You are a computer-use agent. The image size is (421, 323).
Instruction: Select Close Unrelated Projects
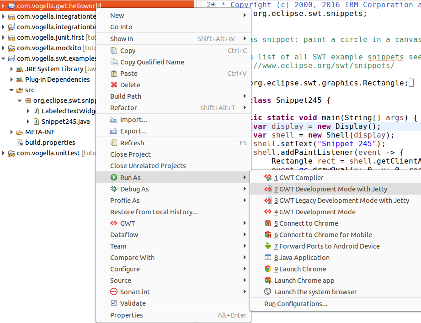pyautogui.click(x=173, y=166)
